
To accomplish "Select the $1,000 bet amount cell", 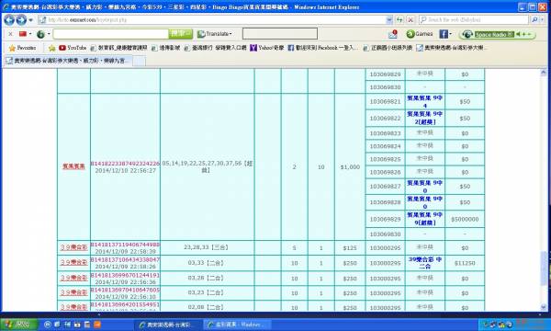I will tap(350, 167).
